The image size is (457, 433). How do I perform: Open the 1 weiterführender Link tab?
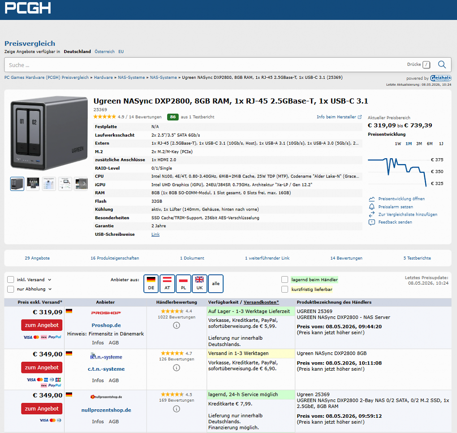(x=267, y=258)
